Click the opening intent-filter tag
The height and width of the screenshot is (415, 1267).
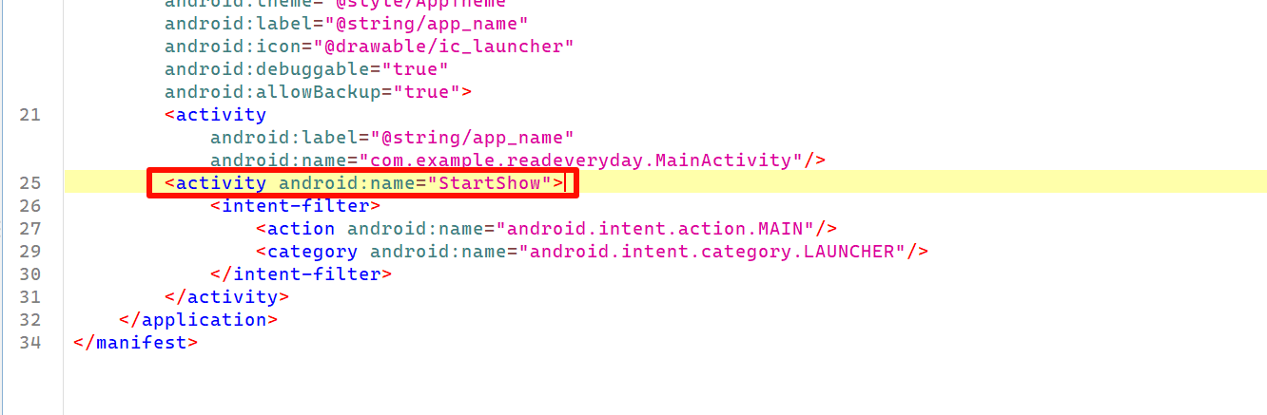[296, 206]
